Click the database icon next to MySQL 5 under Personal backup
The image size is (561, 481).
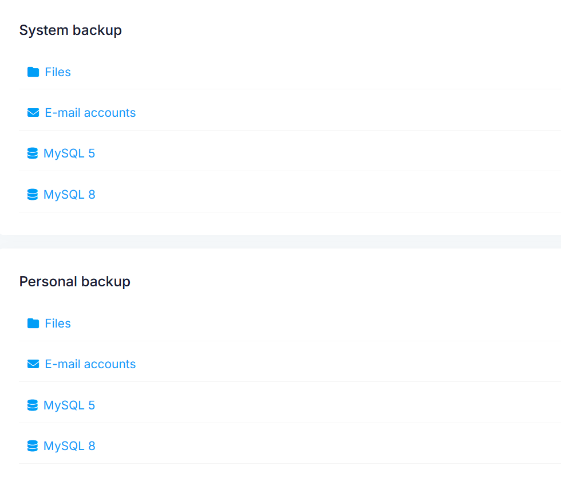point(32,405)
